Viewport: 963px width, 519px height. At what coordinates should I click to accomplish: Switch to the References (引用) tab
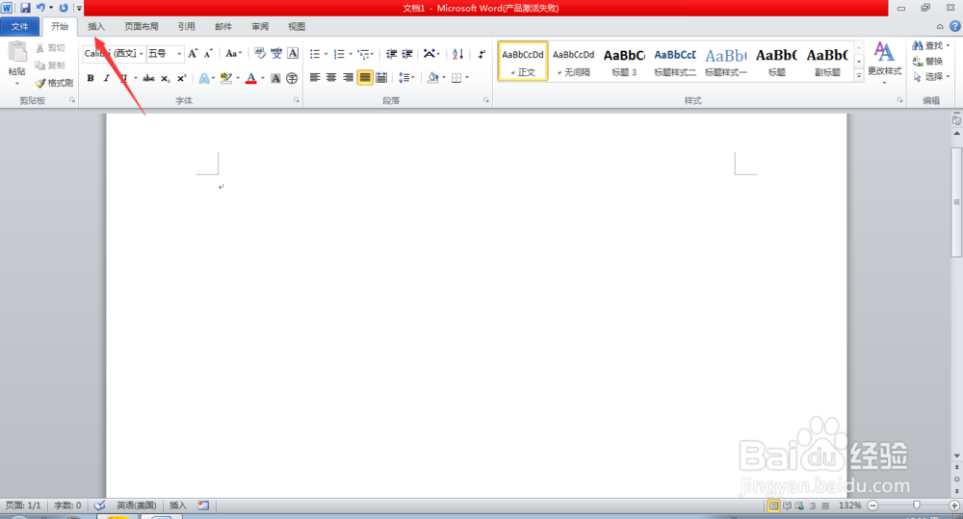187,26
